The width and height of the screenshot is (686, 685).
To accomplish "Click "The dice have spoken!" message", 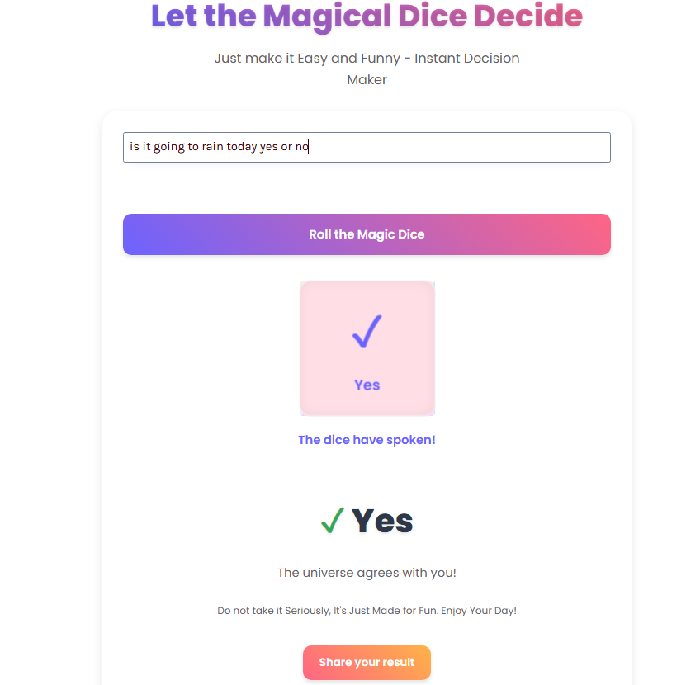I will [367, 440].
